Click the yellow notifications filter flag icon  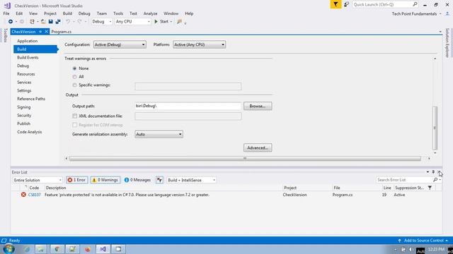[x=336, y=4]
